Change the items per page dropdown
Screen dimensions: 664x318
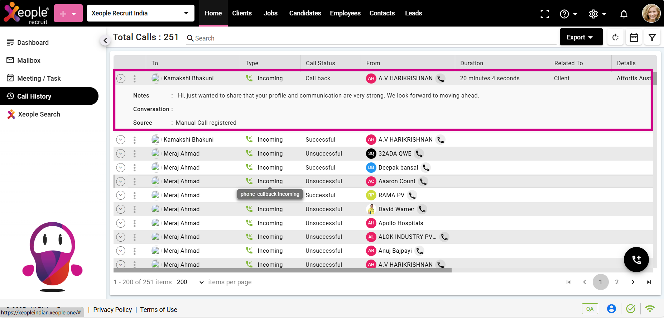(190, 282)
